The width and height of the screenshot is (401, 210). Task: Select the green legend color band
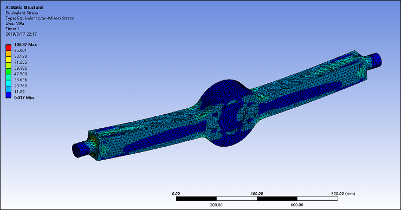pos(9,71)
